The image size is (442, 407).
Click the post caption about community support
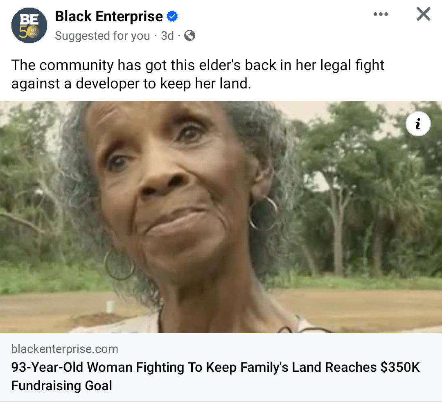click(198, 74)
